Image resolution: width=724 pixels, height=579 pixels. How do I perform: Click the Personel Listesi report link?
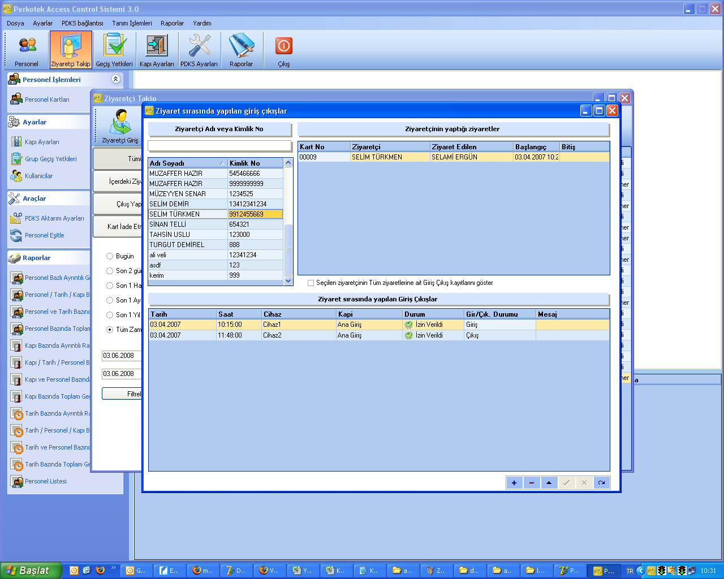[45, 481]
